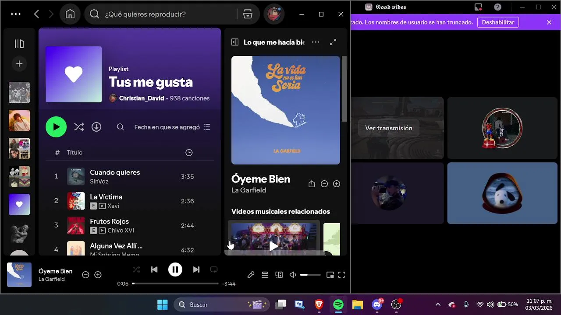Search within the playlist magnifier icon
Viewport: 561px width, 315px height.
120,127
